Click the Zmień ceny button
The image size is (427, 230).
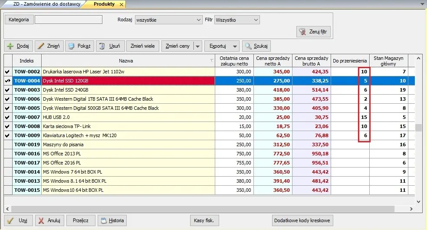(x=177, y=46)
